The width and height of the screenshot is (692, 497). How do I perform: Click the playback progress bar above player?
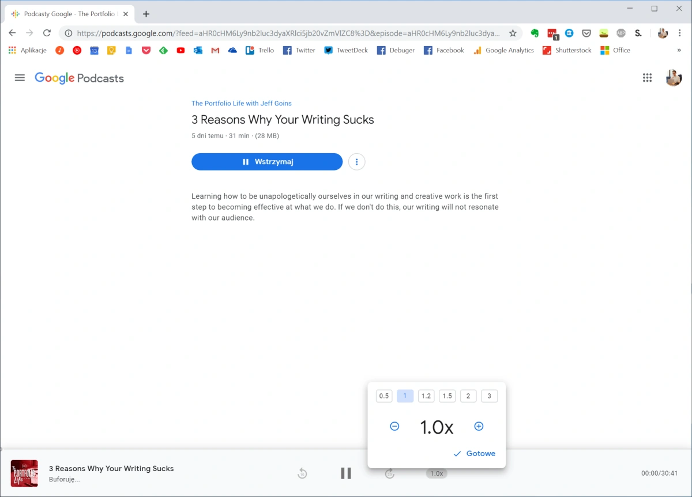pyautogui.click(x=346, y=449)
